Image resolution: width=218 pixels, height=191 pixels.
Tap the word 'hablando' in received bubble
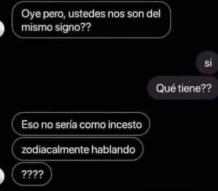point(113,150)
